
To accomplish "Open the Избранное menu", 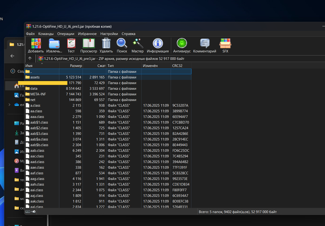I will coord(87,34).
